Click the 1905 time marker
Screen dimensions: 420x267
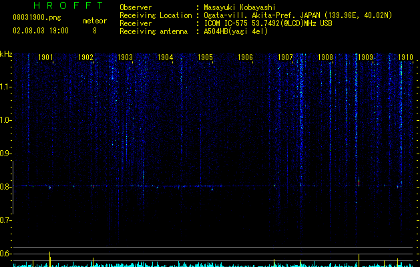coord(206,57)
